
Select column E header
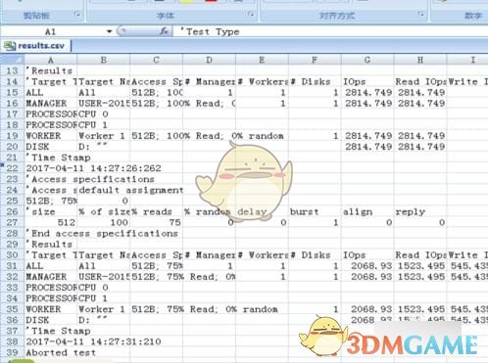coord(262,60)
